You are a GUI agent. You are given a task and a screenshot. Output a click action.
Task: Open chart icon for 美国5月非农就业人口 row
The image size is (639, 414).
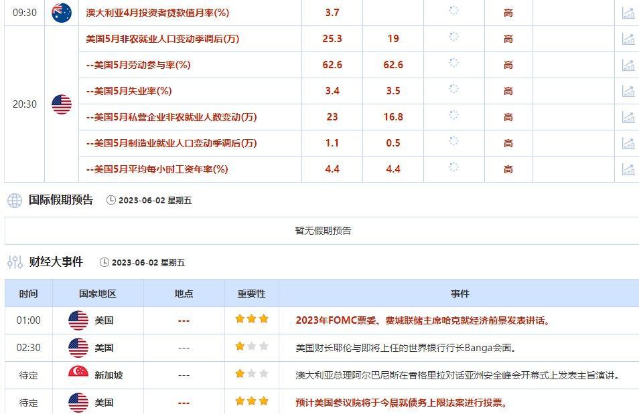pos(628,39)
